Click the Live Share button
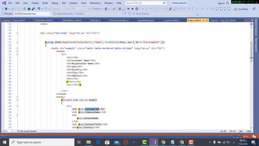Viewport: 259px width, 146px height. click(x=241, y=9)
